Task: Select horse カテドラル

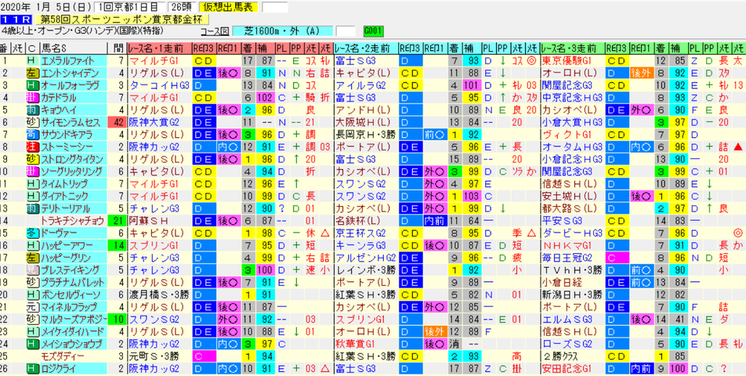Action: tap(73, 98)
